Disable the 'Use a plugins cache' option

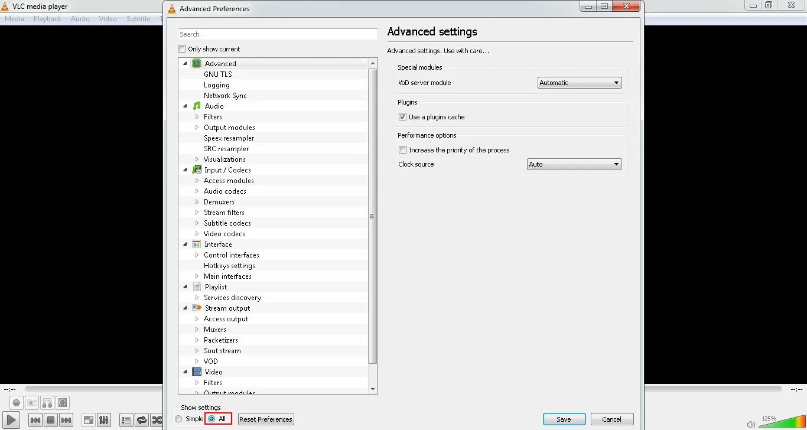coord(402,117)
